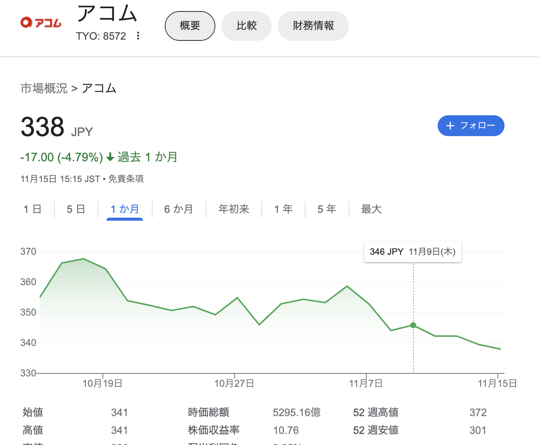539x445 pixels.
Task: Click the Acom company logo
Action: (41, 22)
